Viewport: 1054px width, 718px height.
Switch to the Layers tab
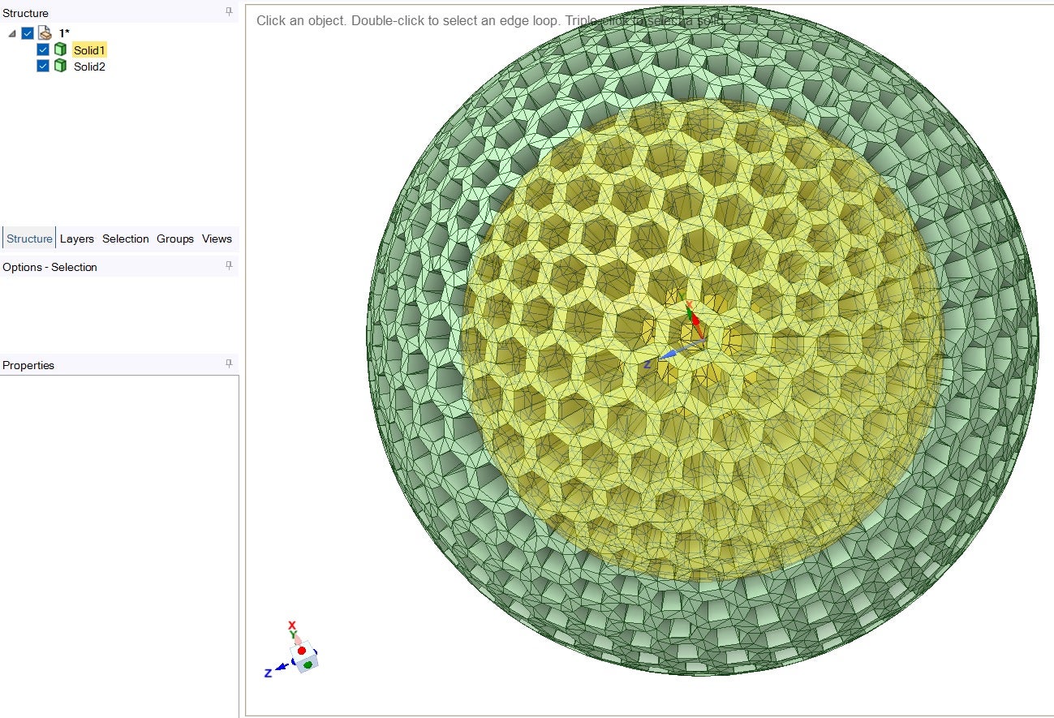point(77,239)
